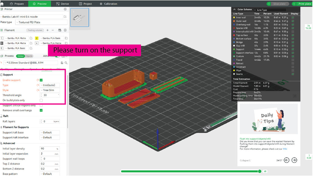Change Color Scheme Line Type dropdown
Screen dimensions: 313x176
(x=270, y=10)
